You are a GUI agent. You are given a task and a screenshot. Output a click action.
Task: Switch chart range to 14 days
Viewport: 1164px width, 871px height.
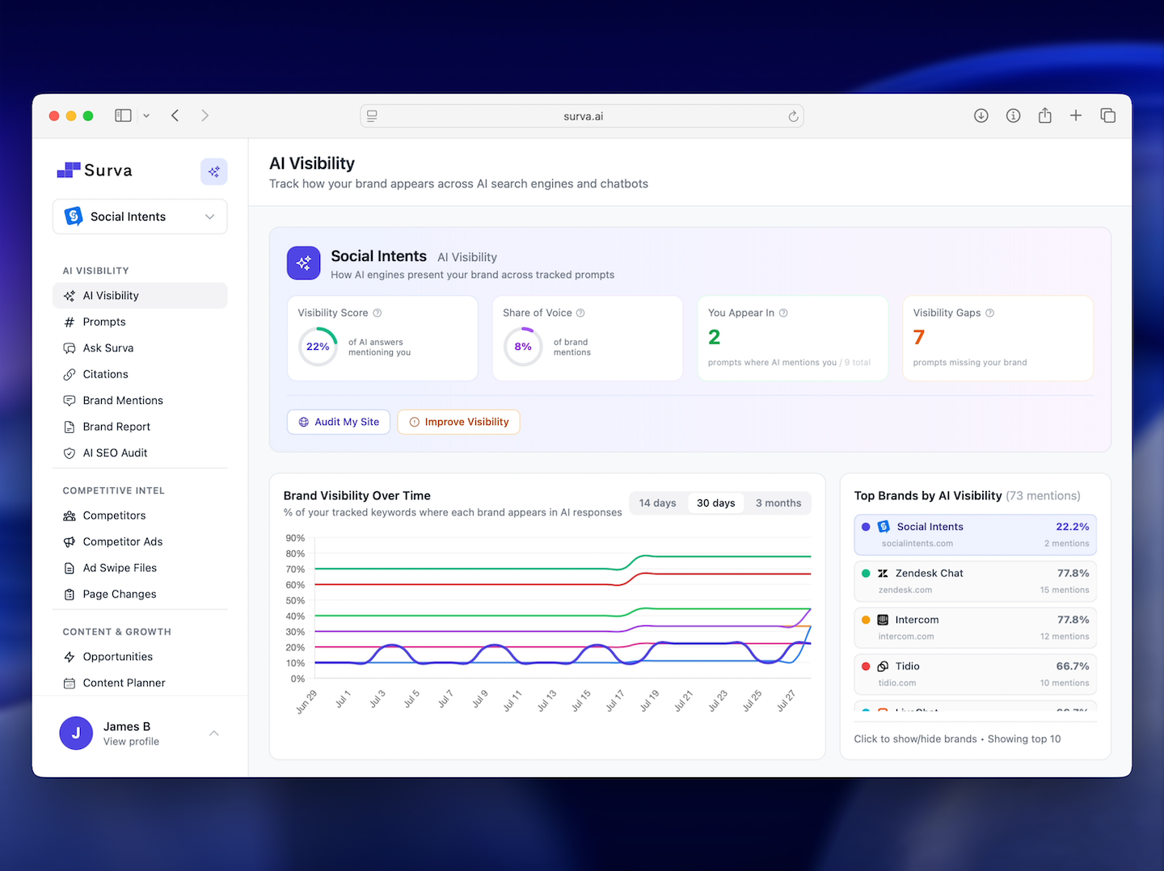658,503
